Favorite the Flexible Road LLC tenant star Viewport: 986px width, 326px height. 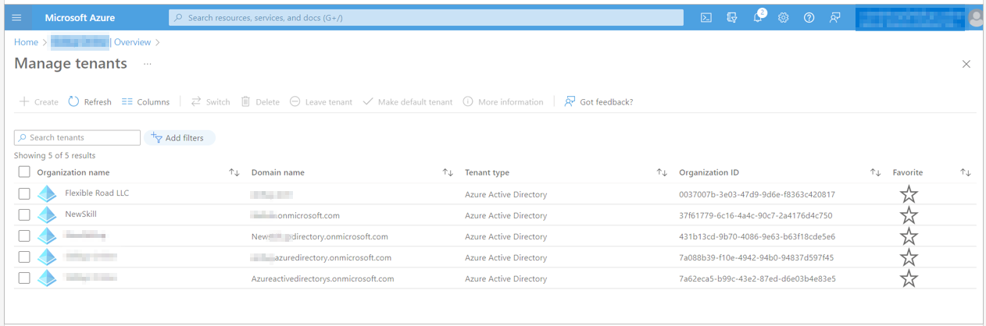tap(909, 194)
